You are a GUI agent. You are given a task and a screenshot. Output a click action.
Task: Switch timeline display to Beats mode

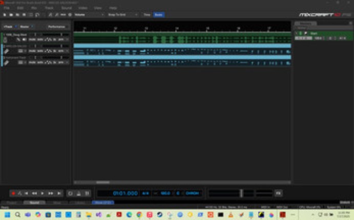[x=159, y=15]
